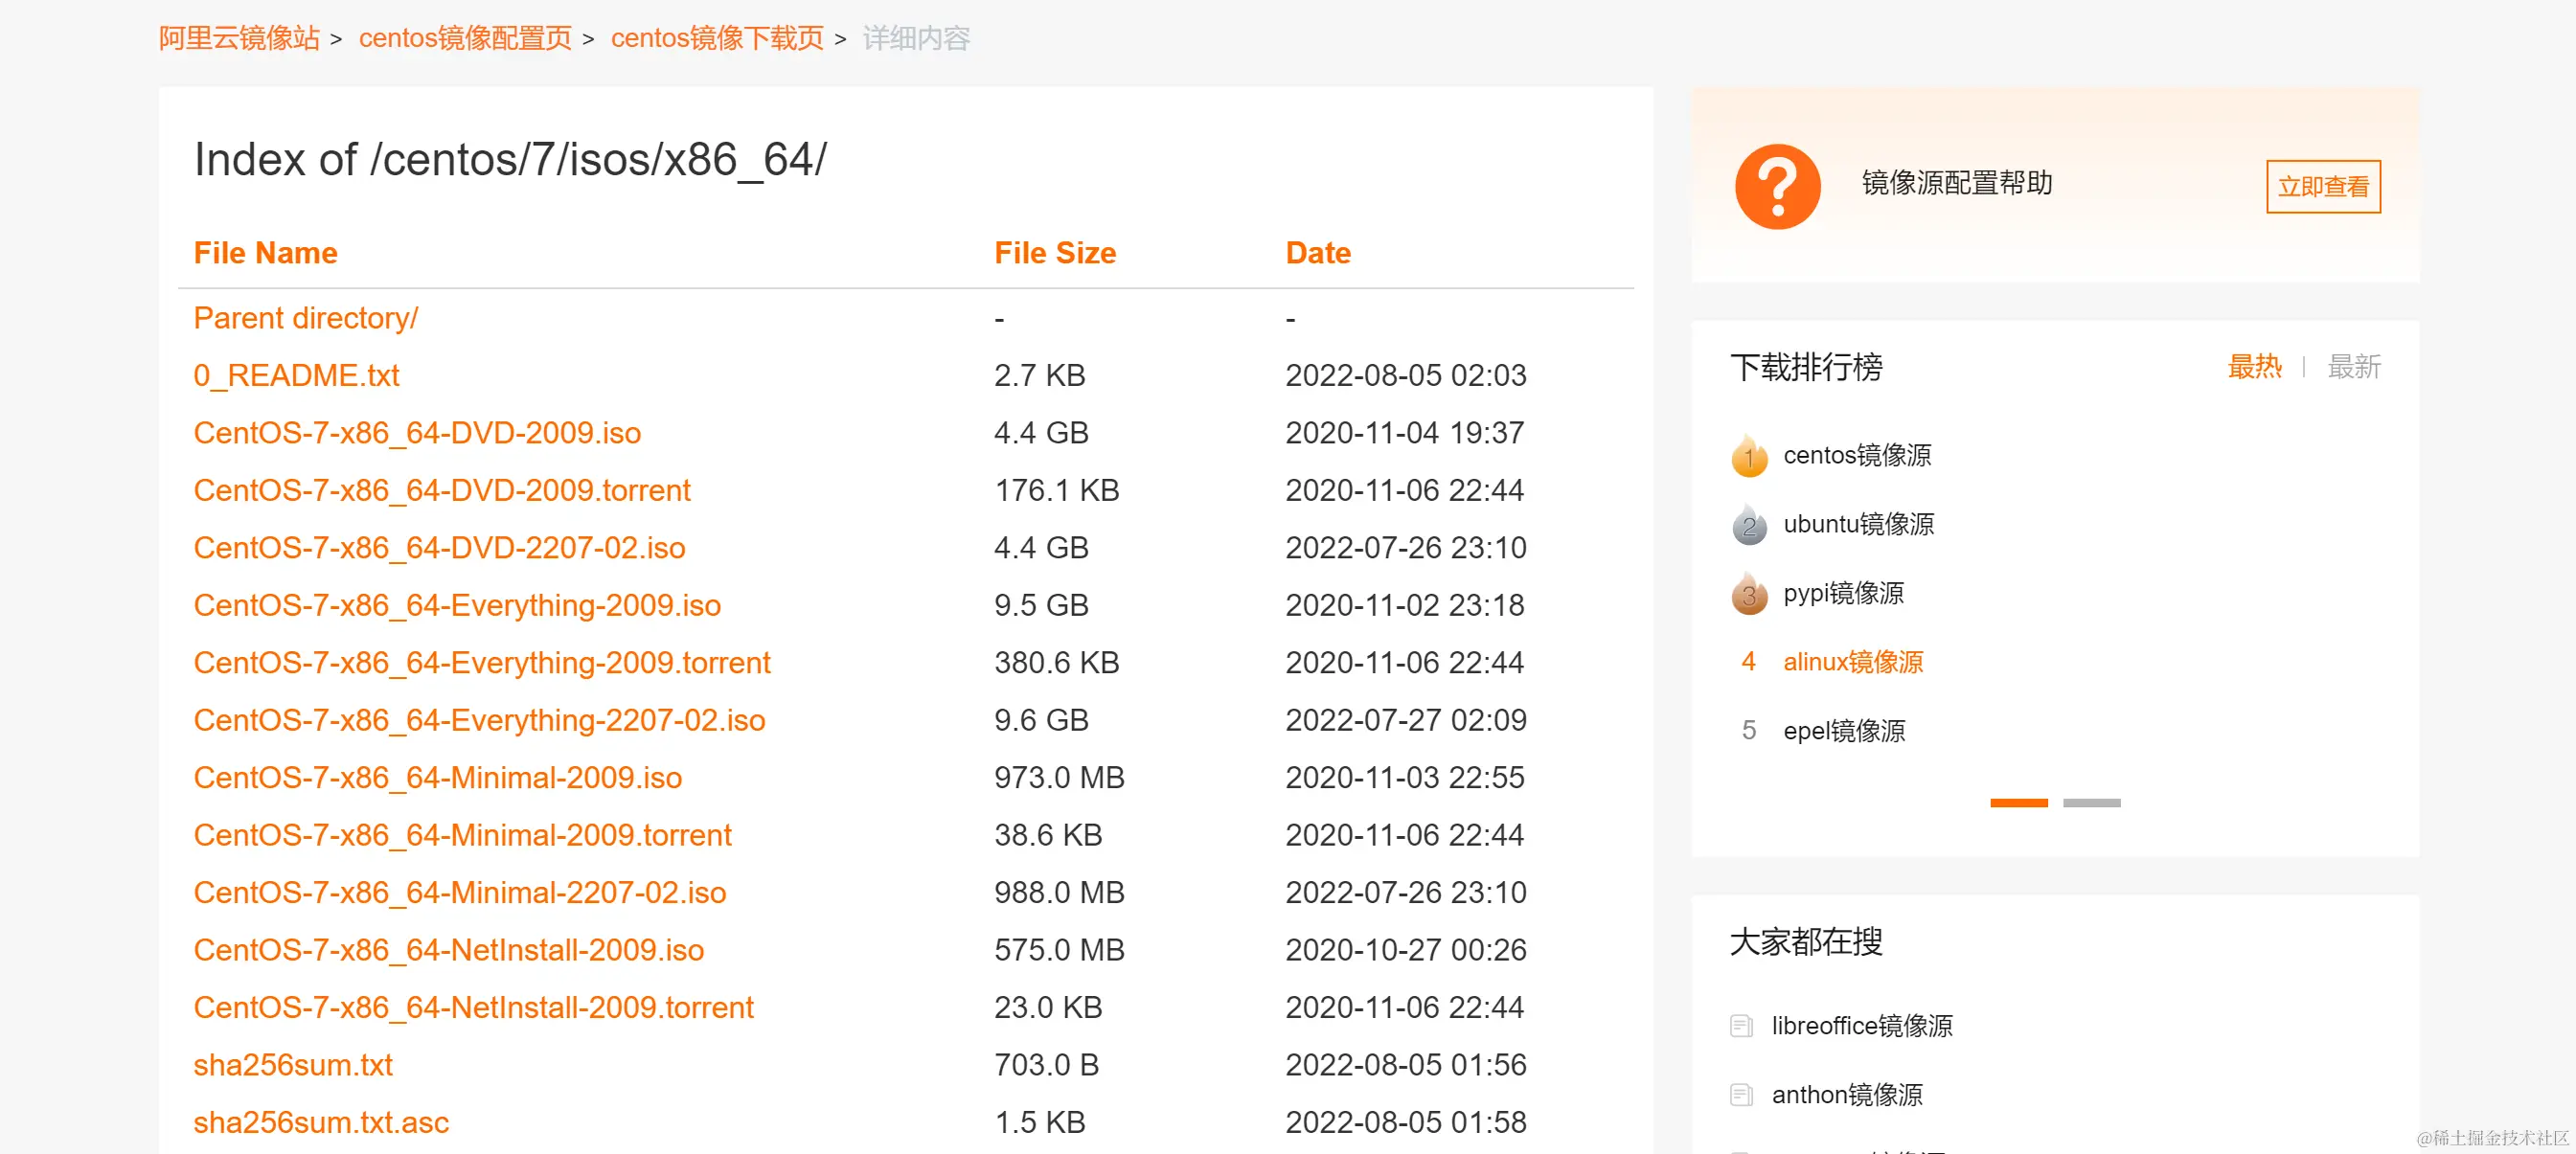Navigate to 阿里云镜像站 breadcrumb

click(x=239, y=38)
